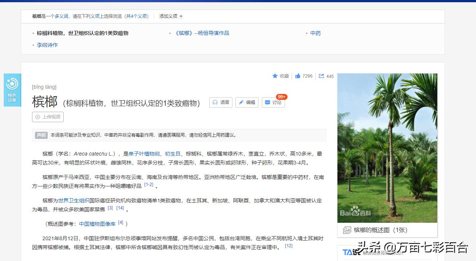Select the 中药 disambiguation entry

pyautogui.click(x=315, y=33)
